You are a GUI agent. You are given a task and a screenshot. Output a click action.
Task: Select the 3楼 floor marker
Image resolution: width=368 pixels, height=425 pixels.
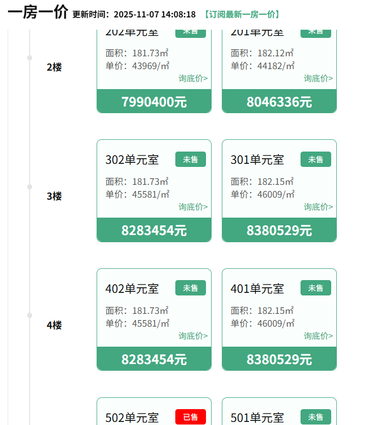[x=54, y=196]
